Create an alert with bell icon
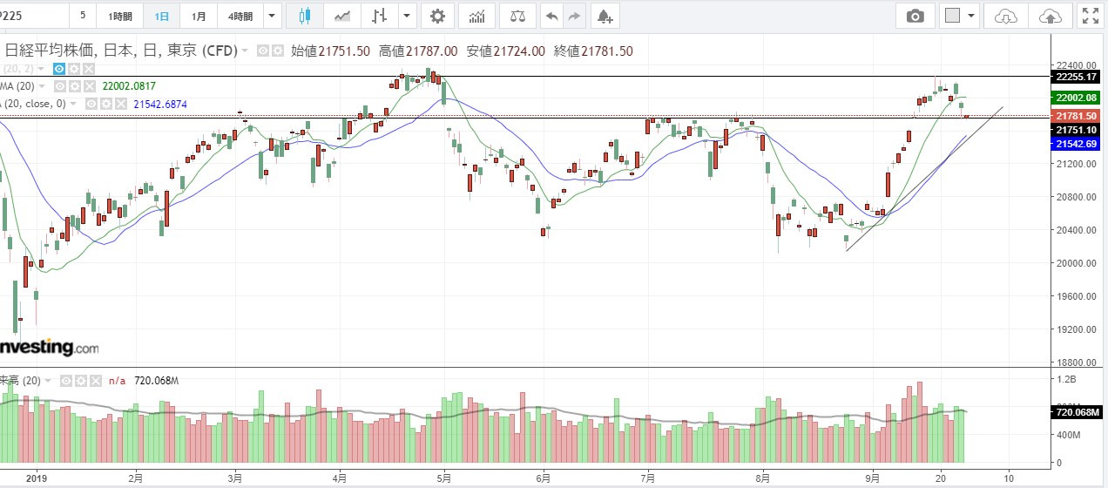 click(605, 16)
